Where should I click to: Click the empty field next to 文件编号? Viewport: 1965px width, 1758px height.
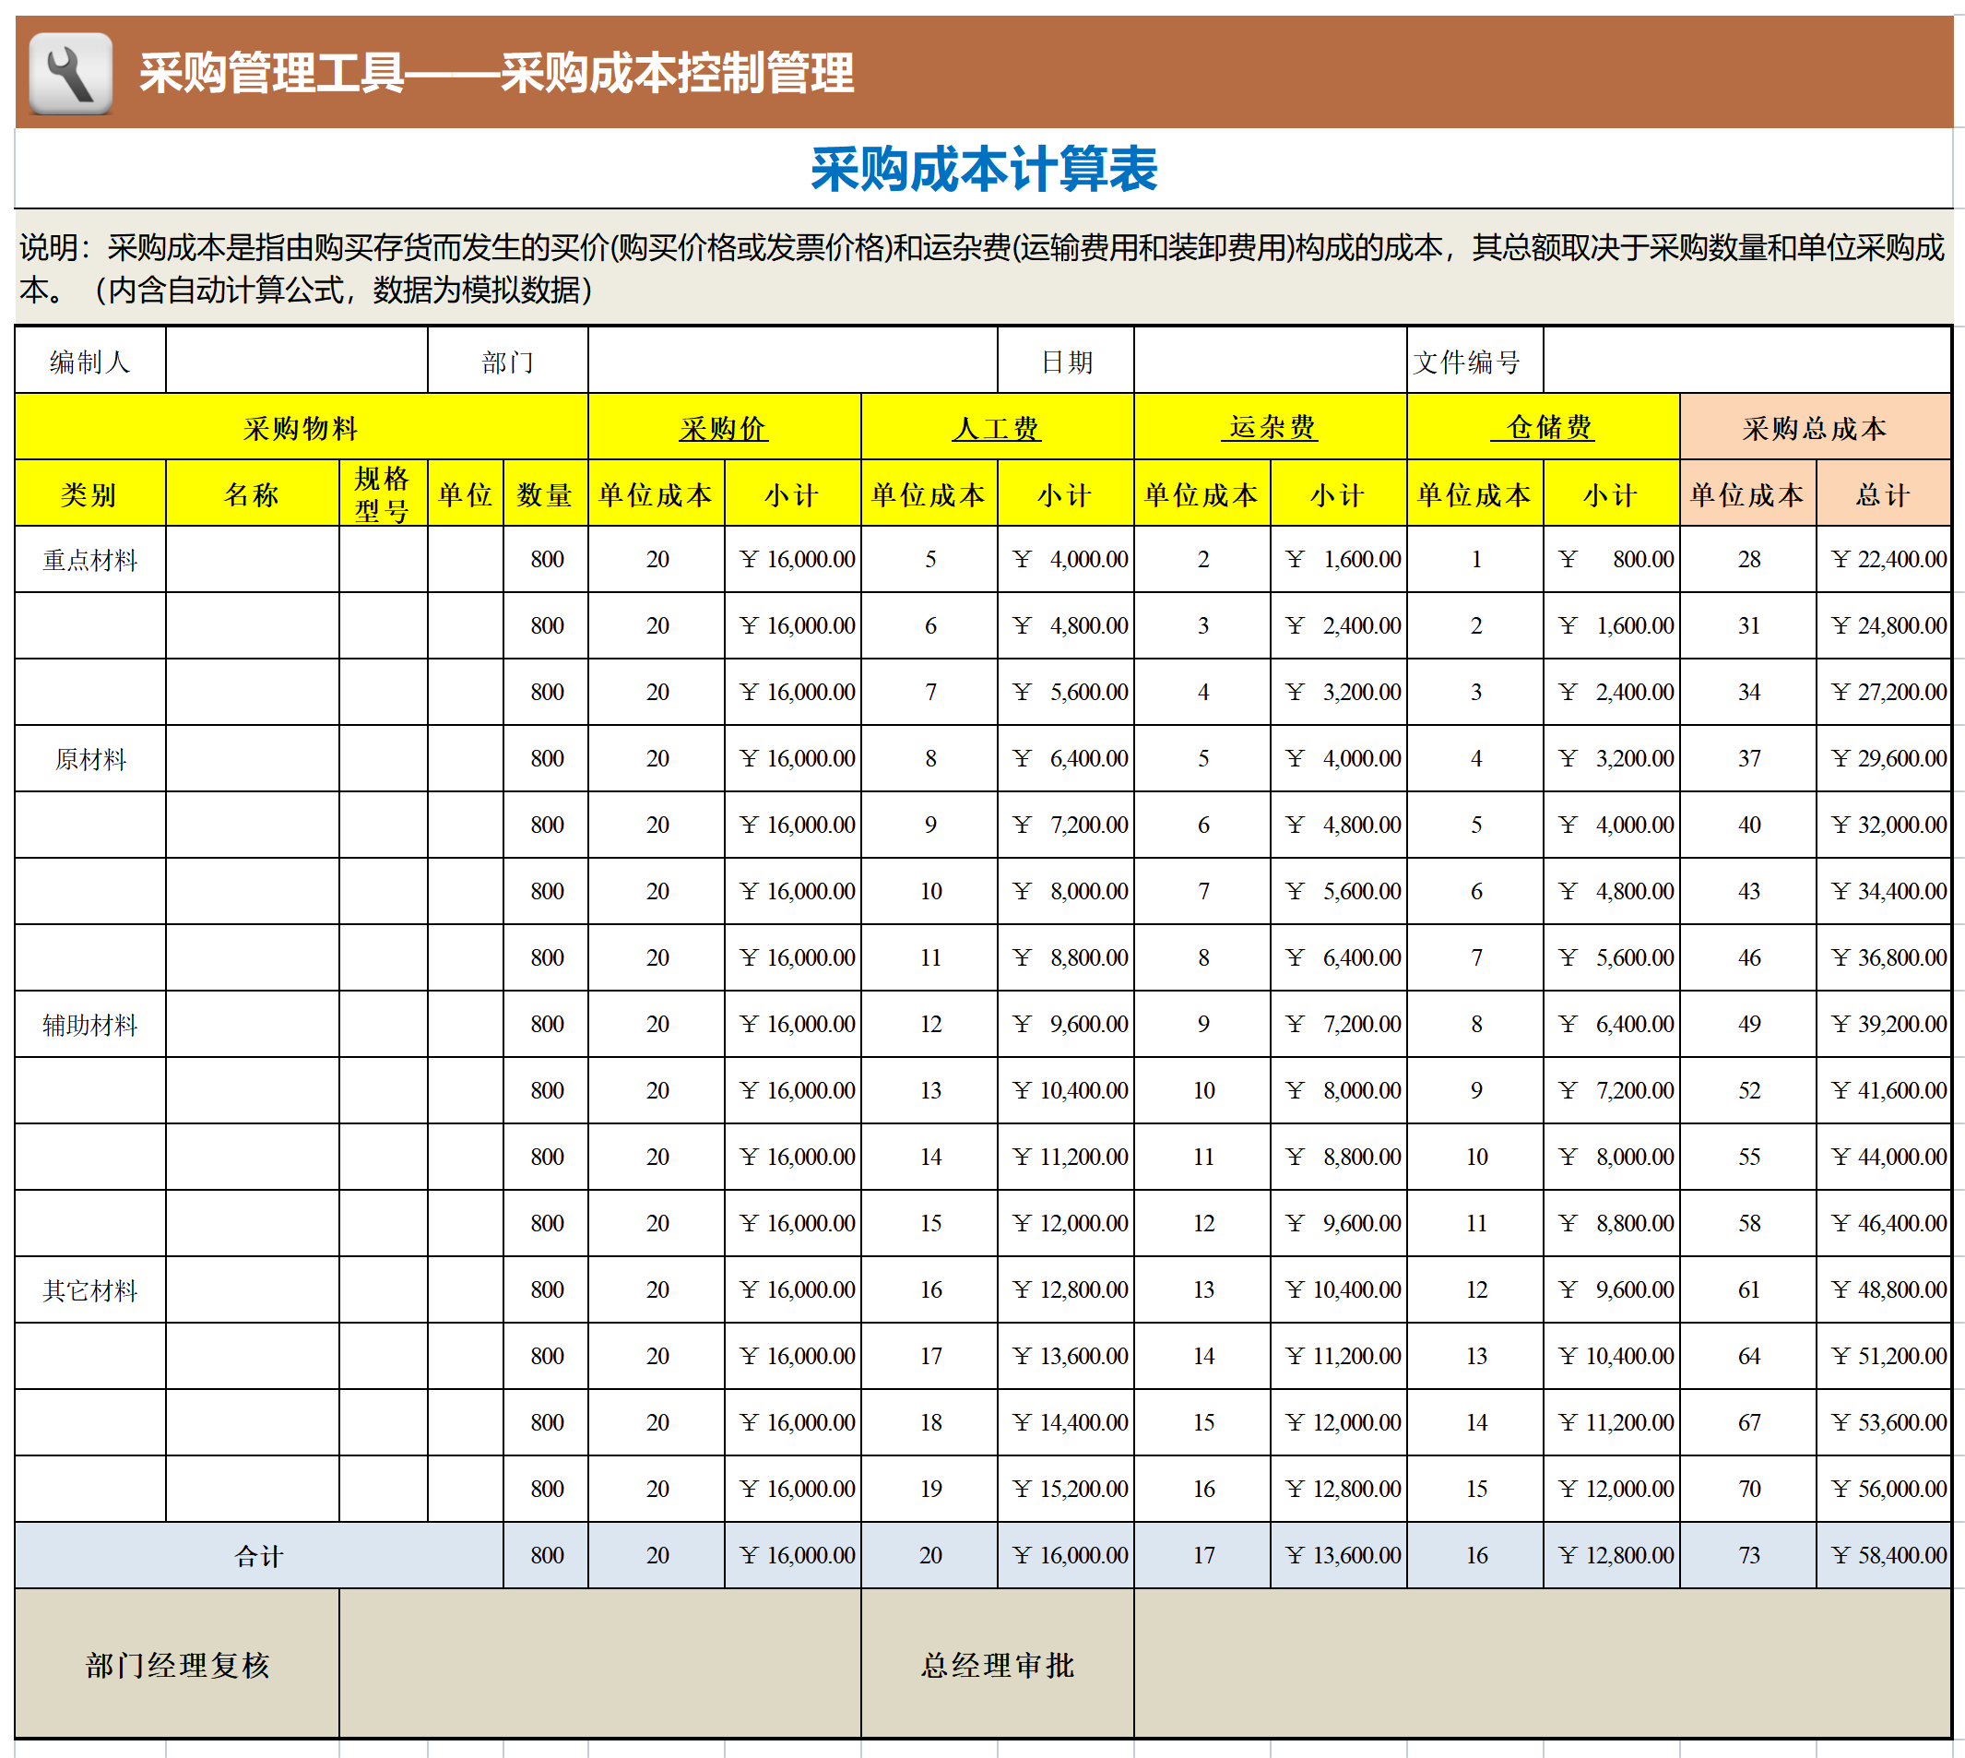(1746, 362)
